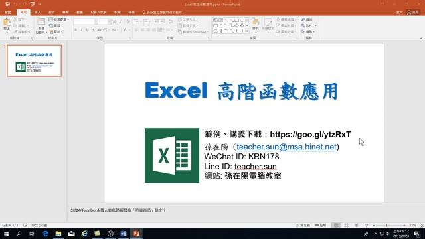Image resolution: width=425 pixels, height=239 pixels.
Task: Toggle Underline formatting
Action: point(87,30)
